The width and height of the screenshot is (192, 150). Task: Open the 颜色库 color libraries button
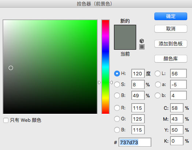[171, 59]
